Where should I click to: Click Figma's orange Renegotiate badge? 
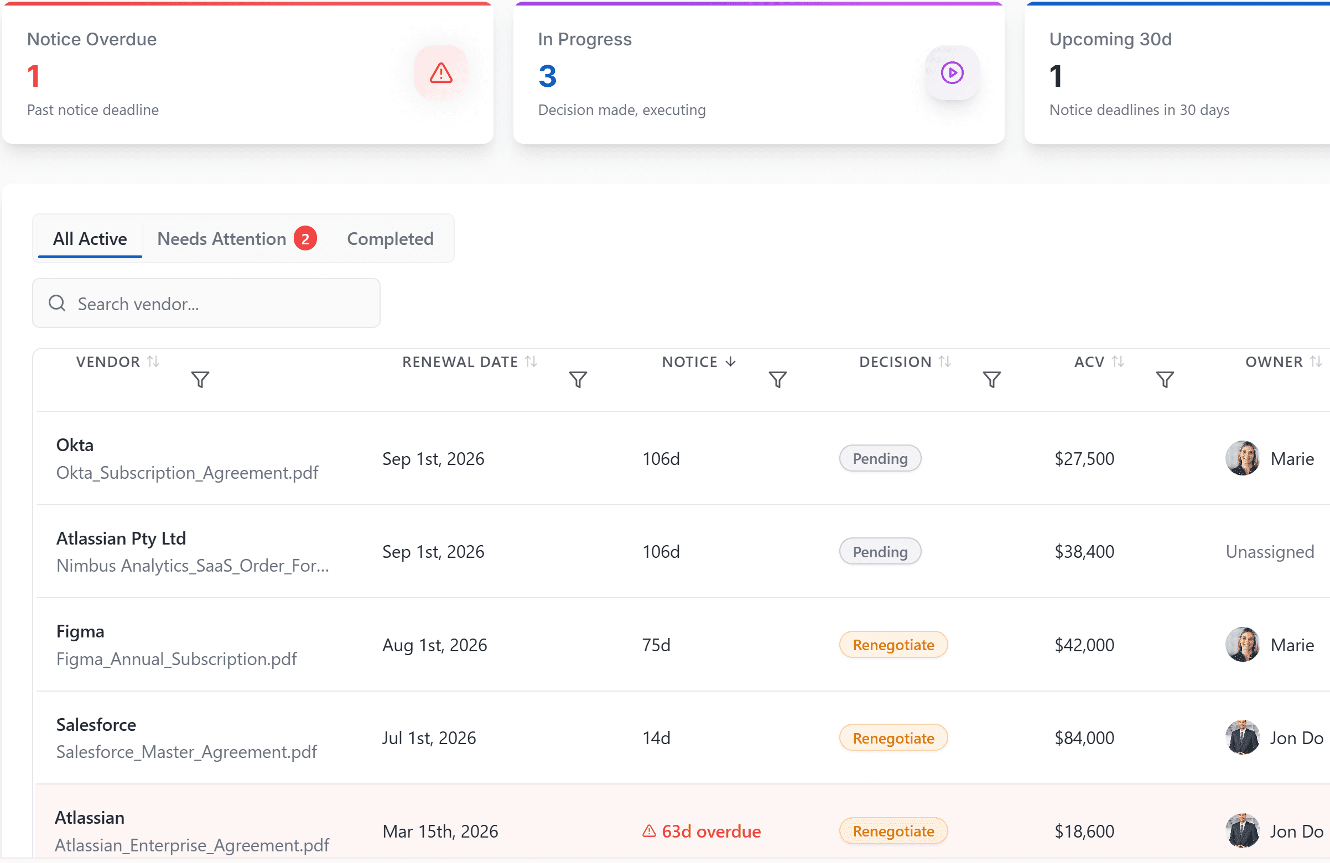[x=893, y=645]
